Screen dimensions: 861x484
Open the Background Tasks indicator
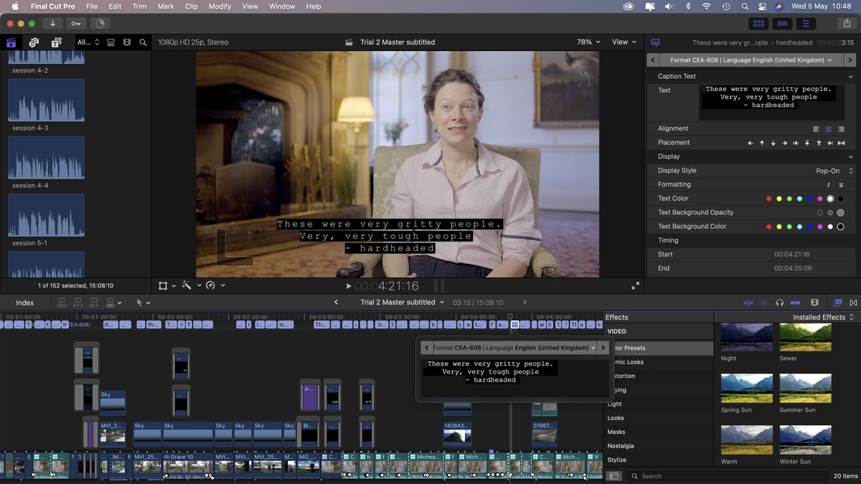click(100, 23)
